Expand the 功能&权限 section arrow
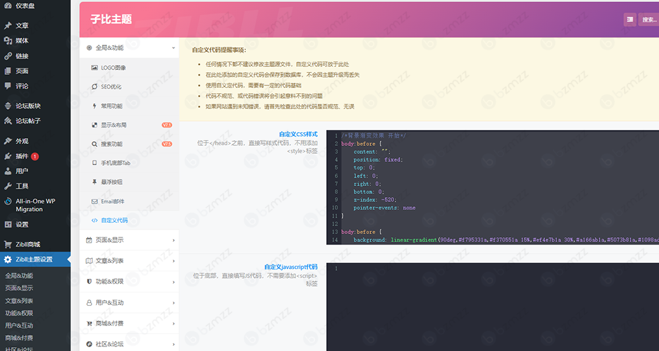This screenshot has width=659, height=351. point(173,282)
